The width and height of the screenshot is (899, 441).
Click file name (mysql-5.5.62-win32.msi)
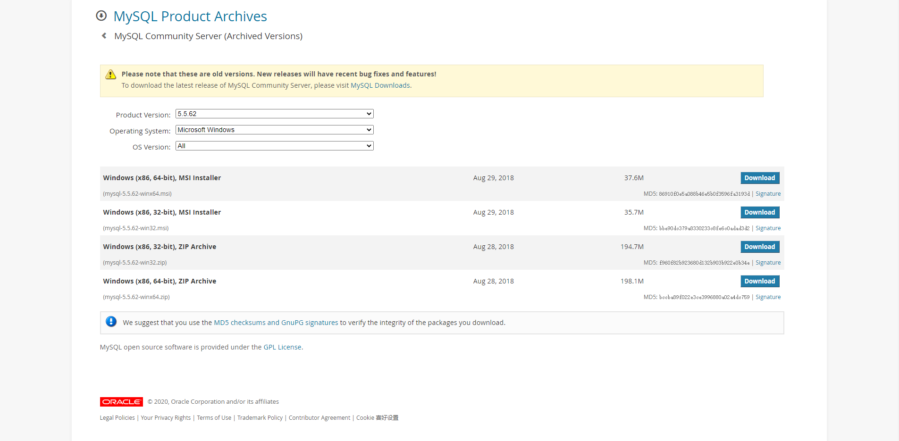136,228
